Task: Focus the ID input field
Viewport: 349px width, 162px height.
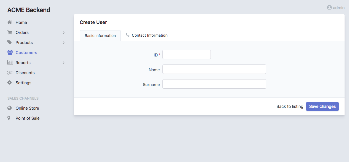Action: [186, 54]
